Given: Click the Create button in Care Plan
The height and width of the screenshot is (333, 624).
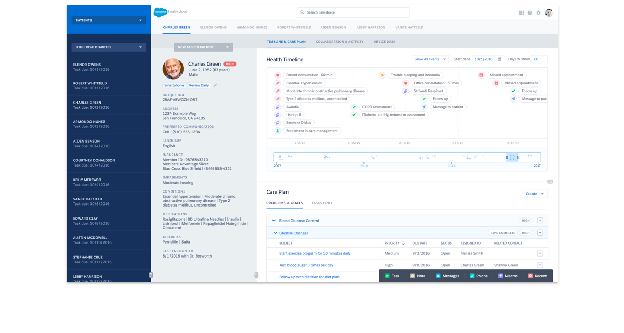Looking at the screenshot, I should click(x=534, y=194).
